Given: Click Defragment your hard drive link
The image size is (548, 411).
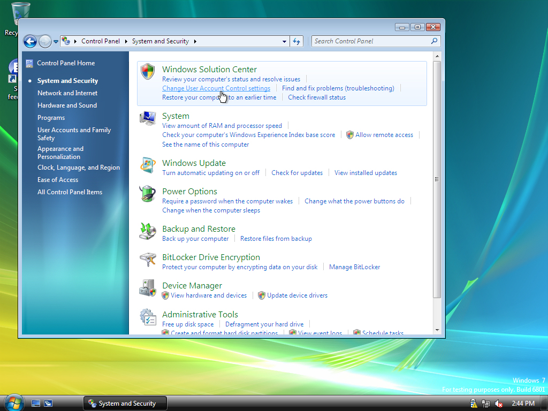Looking at the screenshot, I should pyautogui.click(x=264, y=324).
